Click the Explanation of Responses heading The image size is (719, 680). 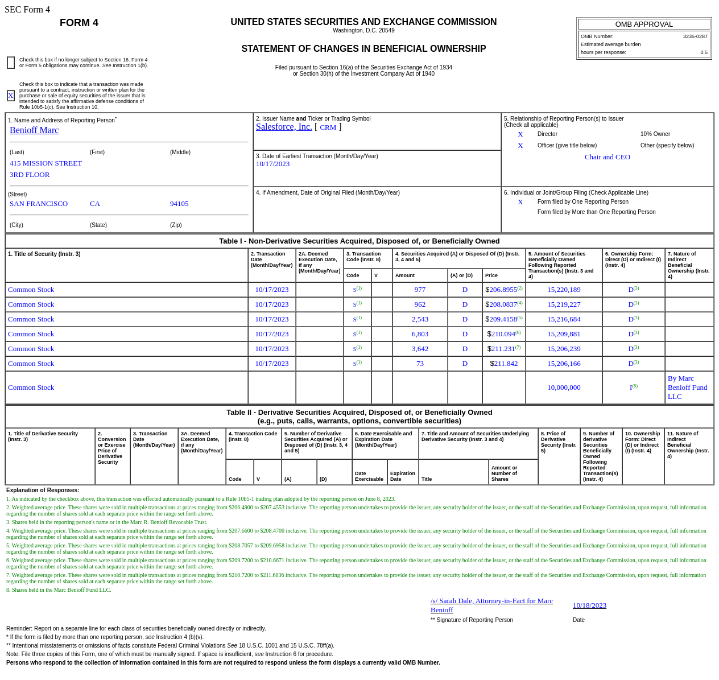coord(43,491)
